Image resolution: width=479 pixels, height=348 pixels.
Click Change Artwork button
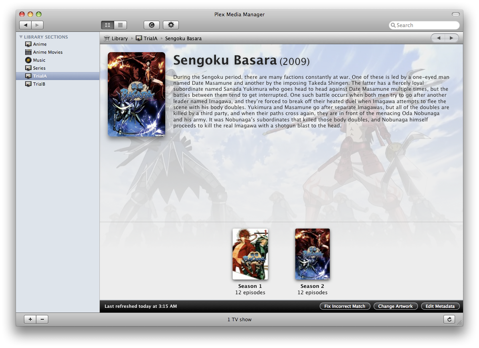[x=396, y=306]
